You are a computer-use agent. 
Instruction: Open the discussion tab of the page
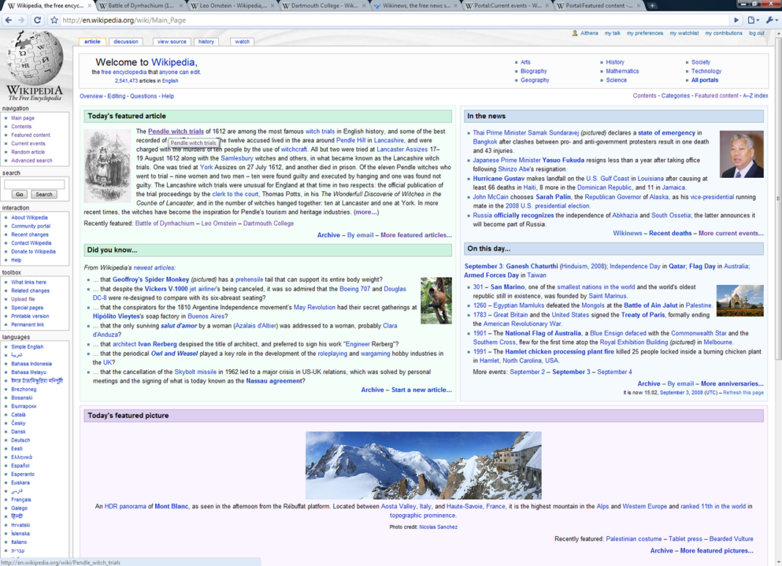(126, 42)
